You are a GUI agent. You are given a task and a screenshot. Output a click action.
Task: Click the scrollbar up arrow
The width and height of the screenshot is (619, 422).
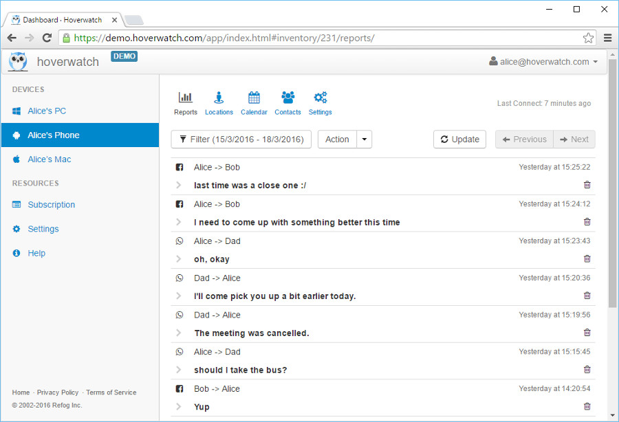(612, 54)
